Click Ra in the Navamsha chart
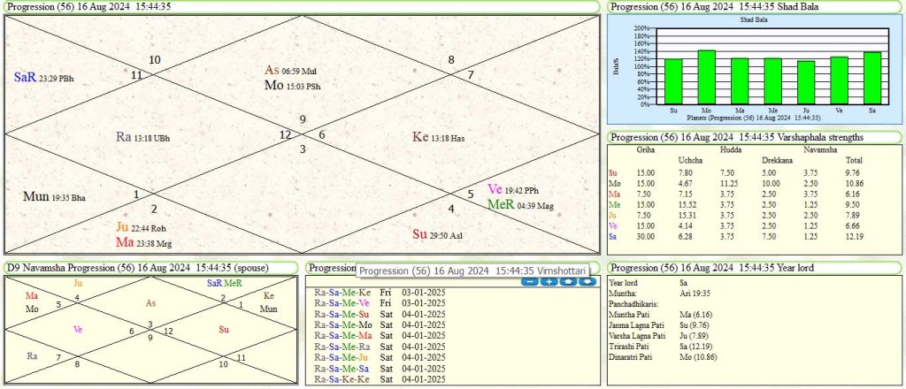The image size is (906, 389). (x=33, y=356)
